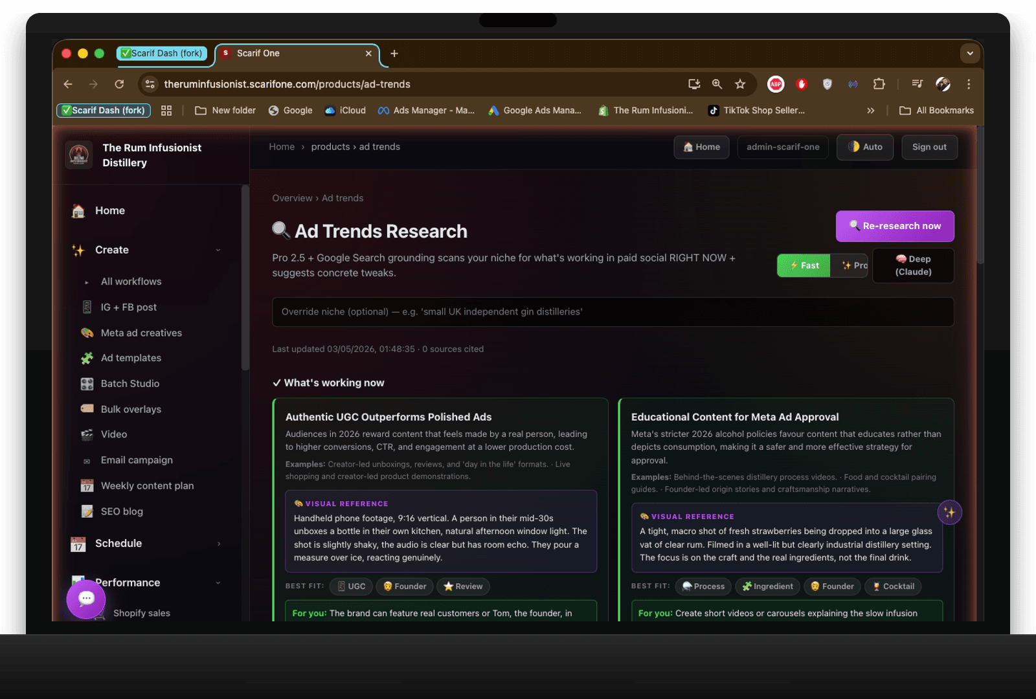This screenshot has width=1036, height=699.
Task: Reload the page with refresh icon
Action: (119, 84)
